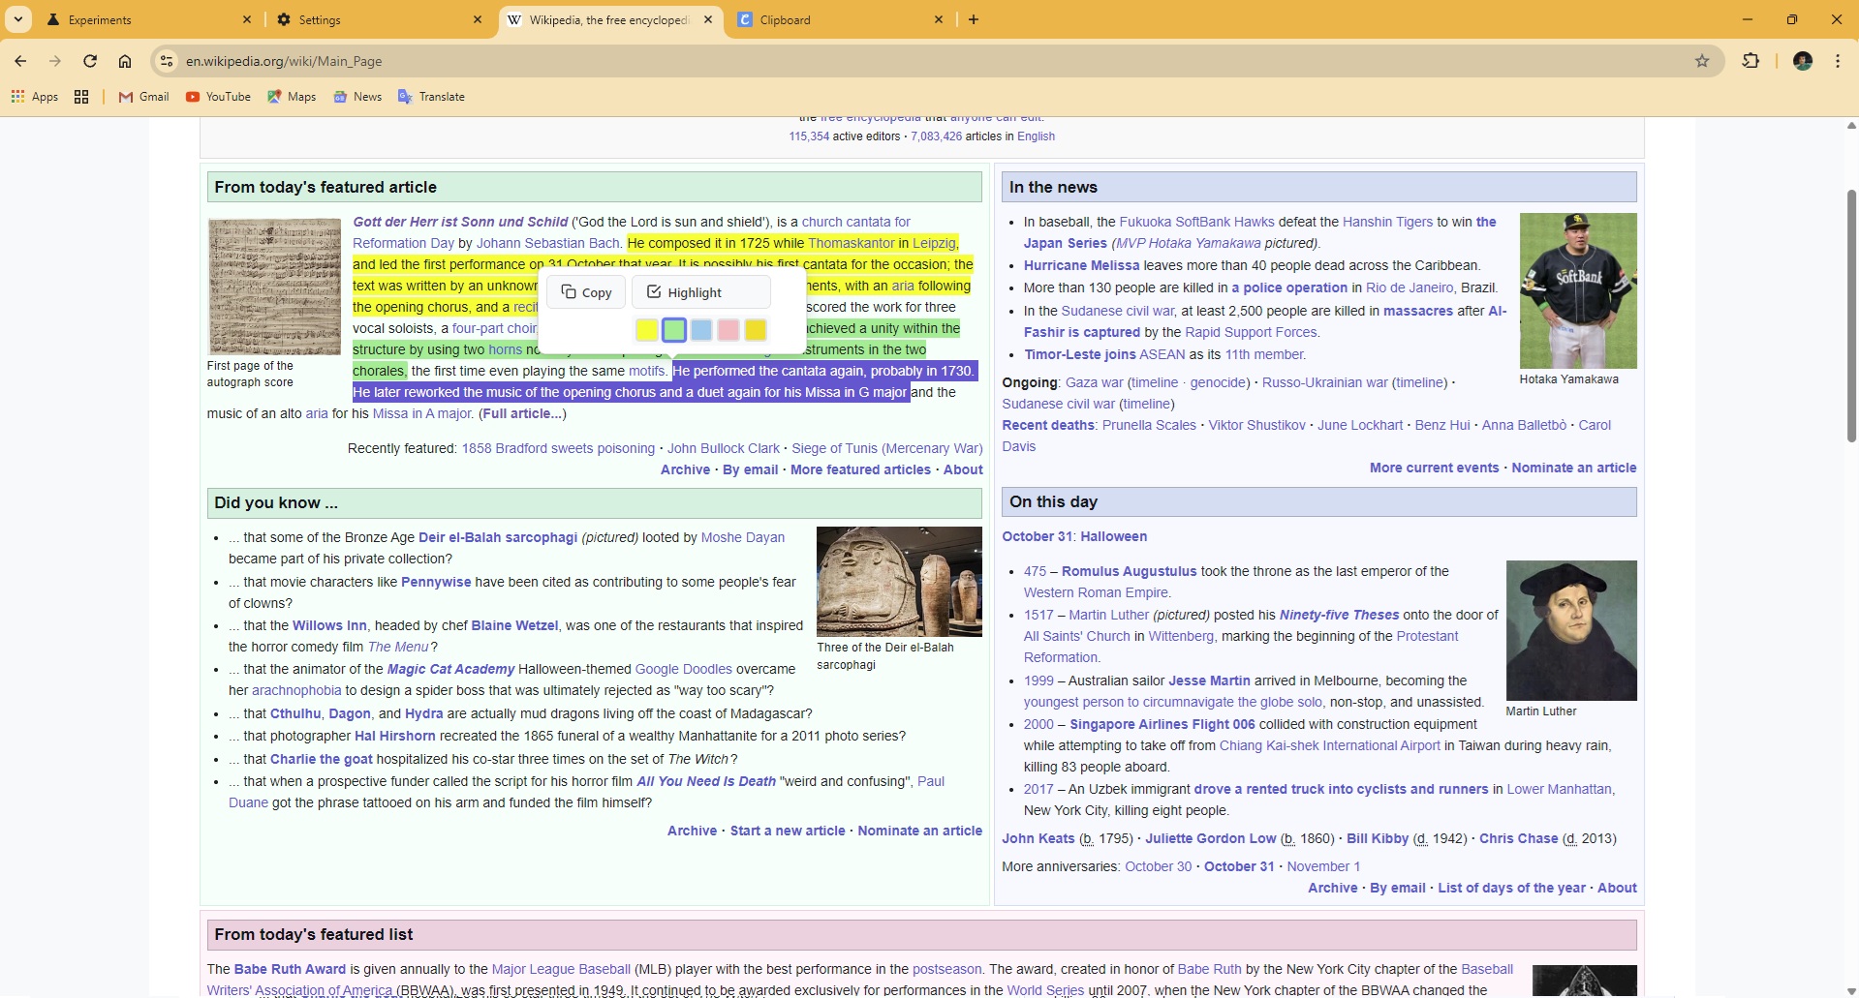Close the Wikipedia tab
Image resolution: width=1859 pixels, height=998 pixels.
pos(708,19)
